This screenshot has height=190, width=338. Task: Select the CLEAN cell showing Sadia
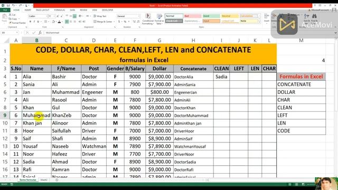[221, 77]
